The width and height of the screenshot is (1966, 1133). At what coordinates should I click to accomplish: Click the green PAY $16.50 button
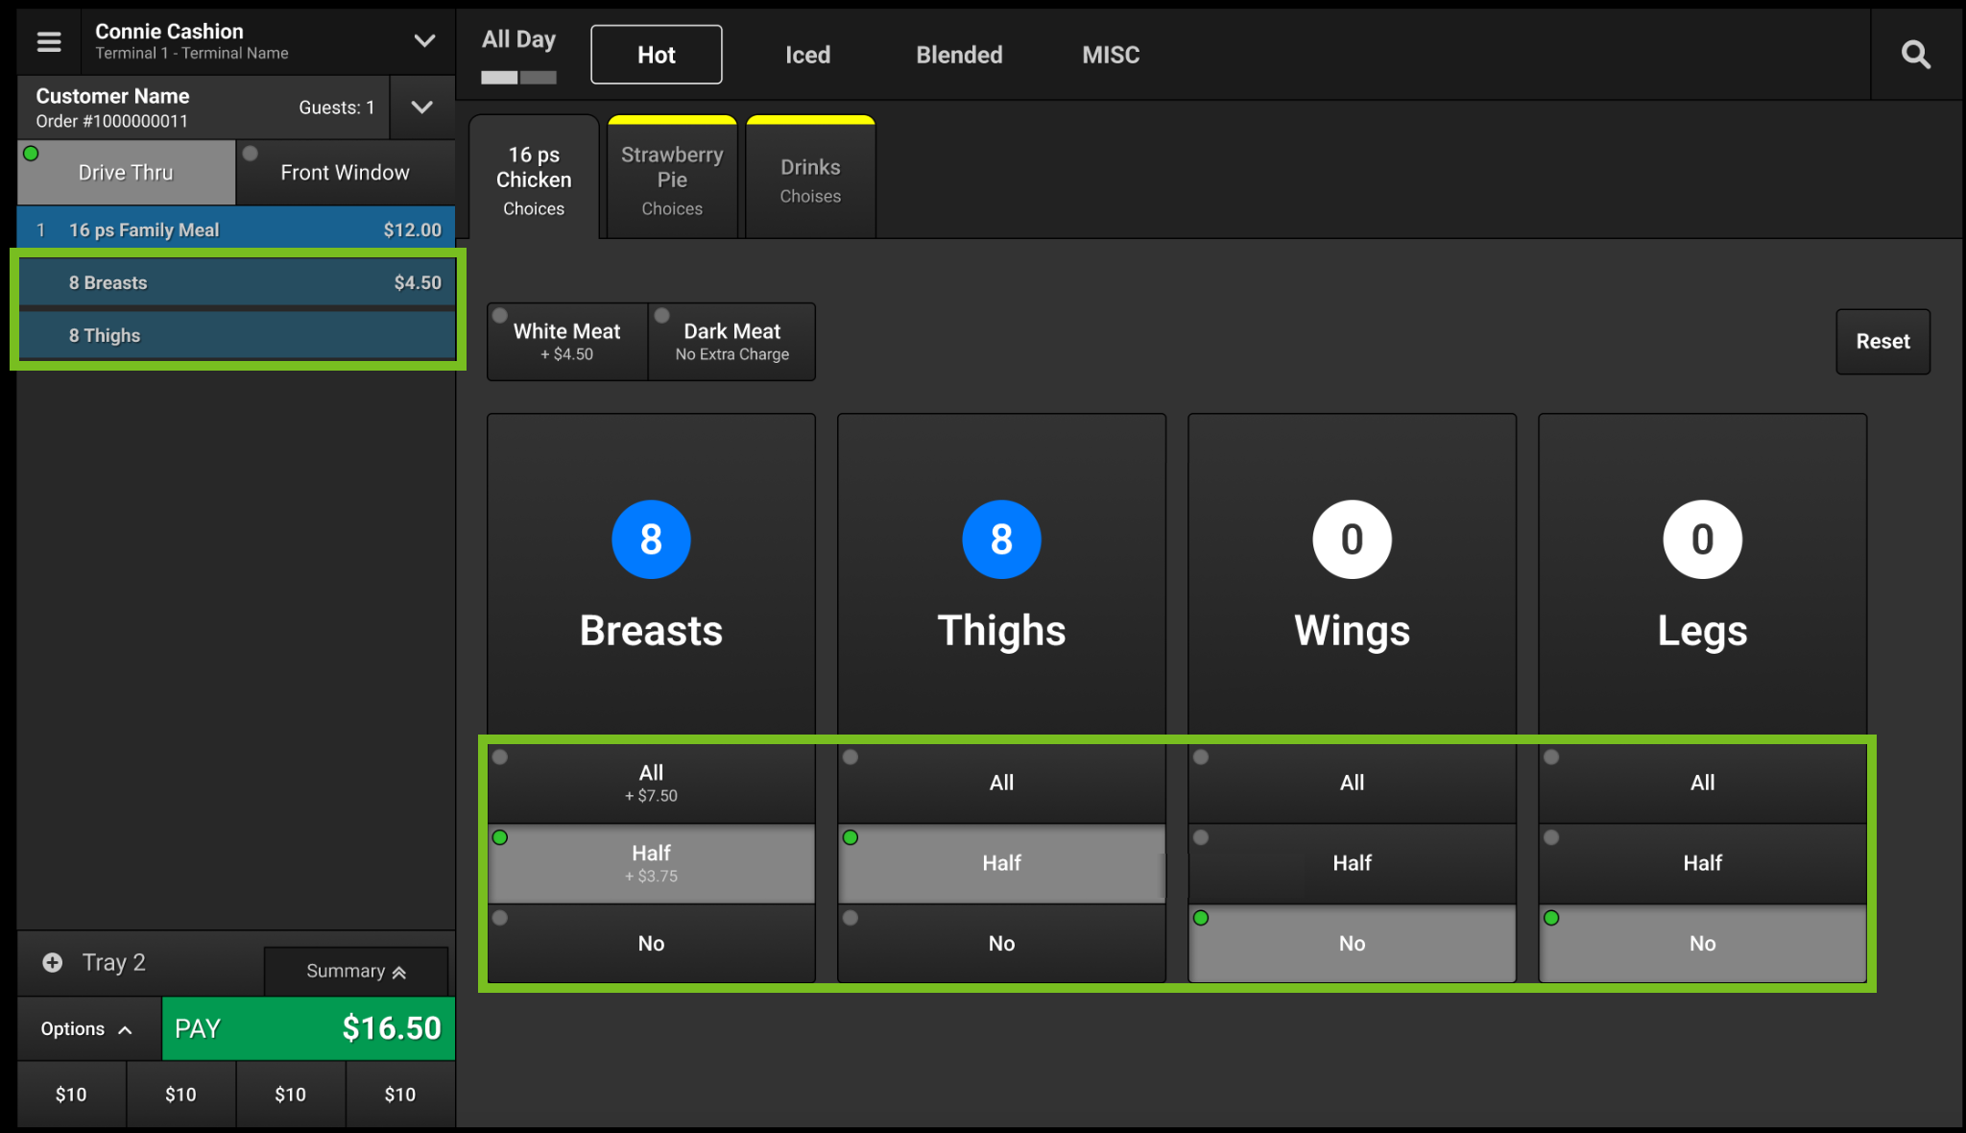click(x=308, y=1028)
